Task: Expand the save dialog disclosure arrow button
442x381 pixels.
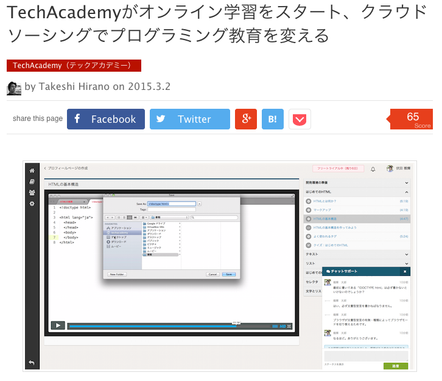Action: pyautogui.click(x=200, y=204)
